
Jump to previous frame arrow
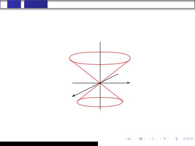pos(137,139)
